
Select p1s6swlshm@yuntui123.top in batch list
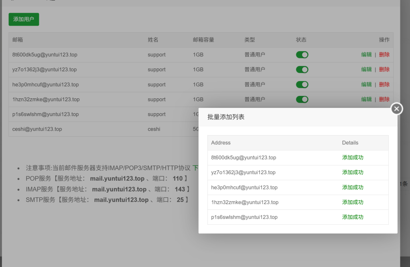244,217
